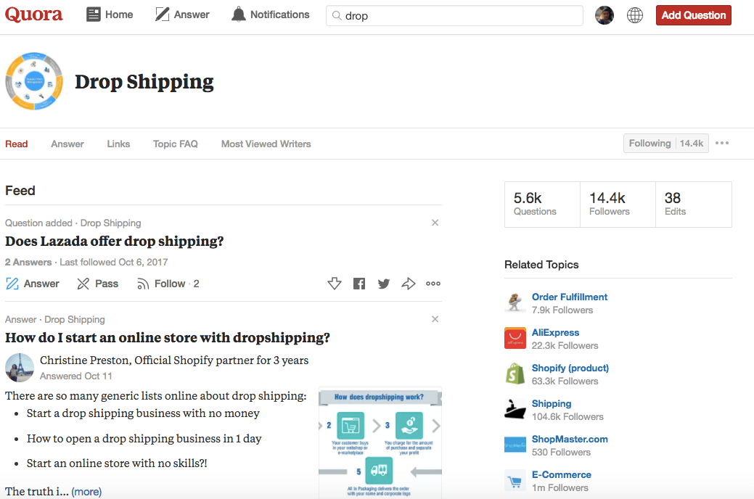Share the Lazada question on Twitter
Image resolution: width=754 pixels, height=499 pixels.
click(383, 284)
